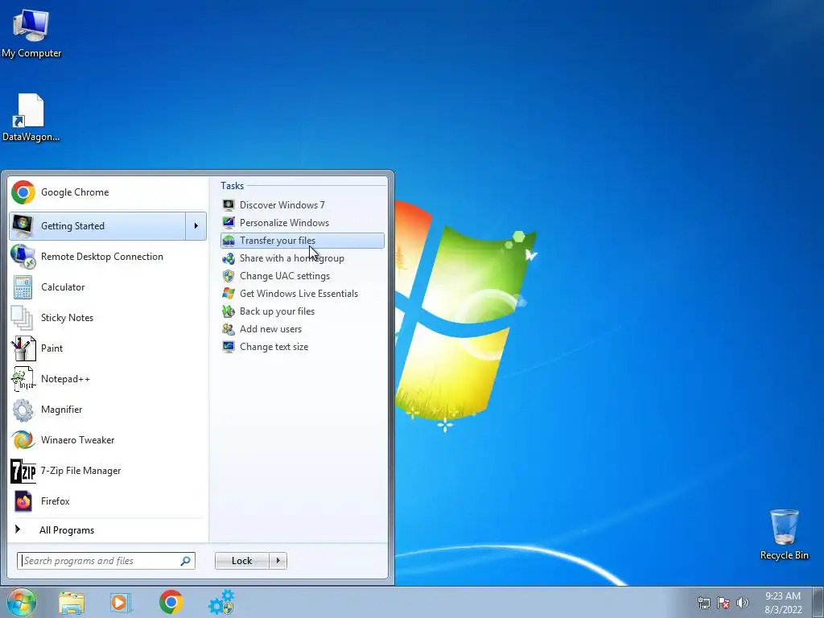The height and width of the screenshot is (618, 824).
Task: Click the Discover Windows 7 label
Action: tap(282, 205)
